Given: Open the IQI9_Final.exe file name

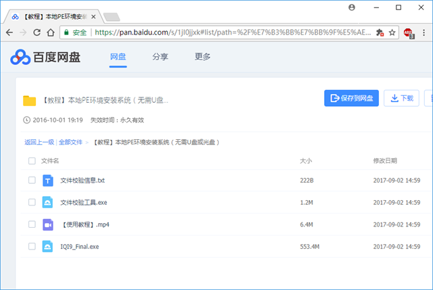Looking at the screenshot, I should [x=80, y=247].
